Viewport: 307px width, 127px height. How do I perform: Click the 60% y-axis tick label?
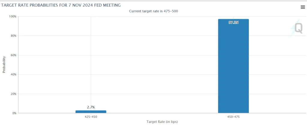13,55
